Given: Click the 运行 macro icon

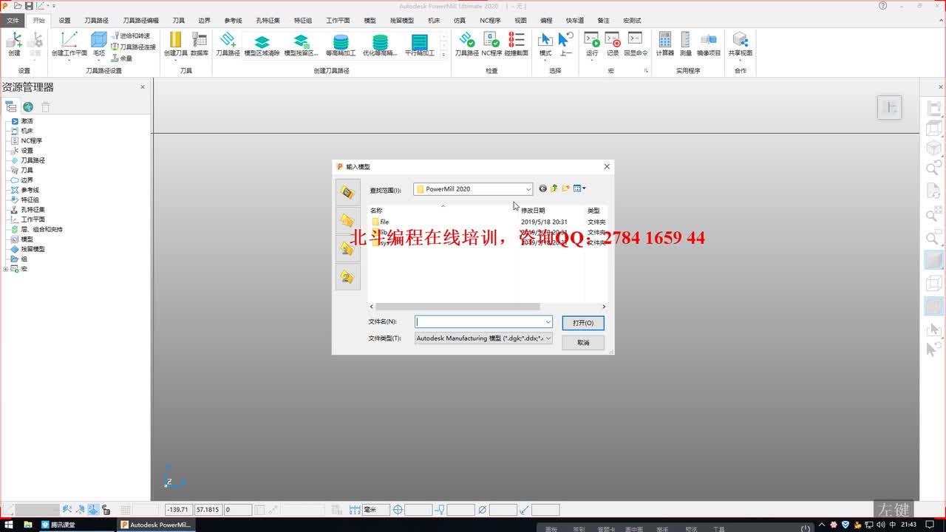Looking at the screenshot, I should coord(592,44).
